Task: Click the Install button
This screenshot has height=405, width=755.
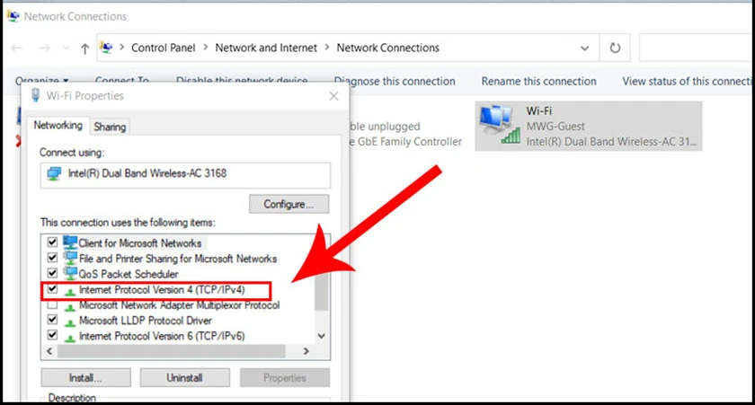Action: click(x=85, y=377)
